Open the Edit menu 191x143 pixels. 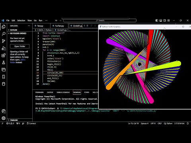tap(13, 20)
